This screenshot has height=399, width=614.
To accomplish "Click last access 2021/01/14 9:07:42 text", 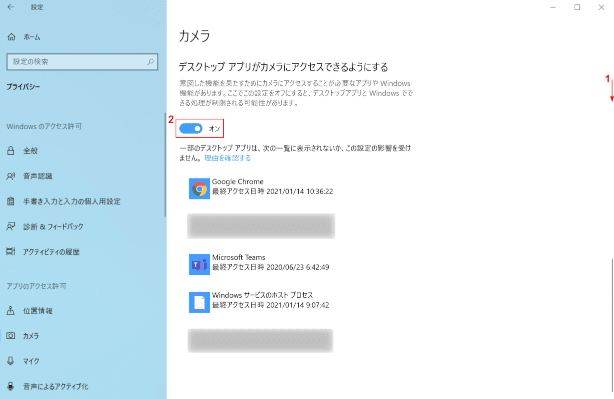I will point(270,305).
